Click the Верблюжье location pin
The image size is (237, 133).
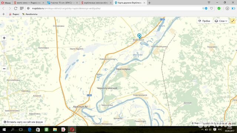(139, 36)
